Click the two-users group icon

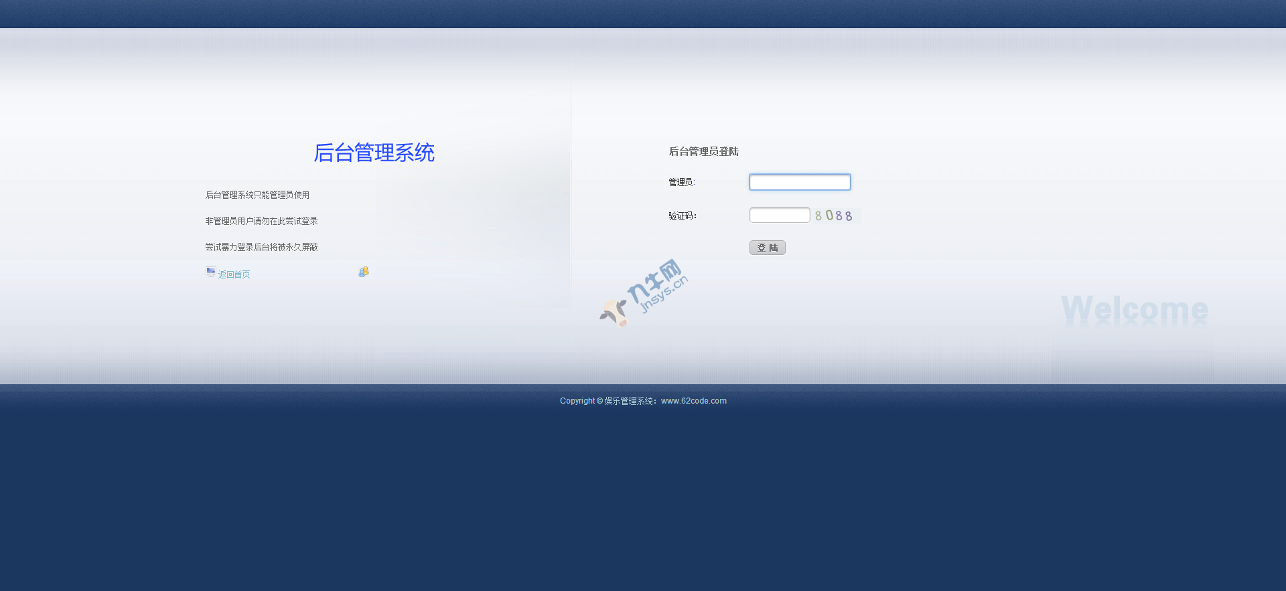(364, 272)
